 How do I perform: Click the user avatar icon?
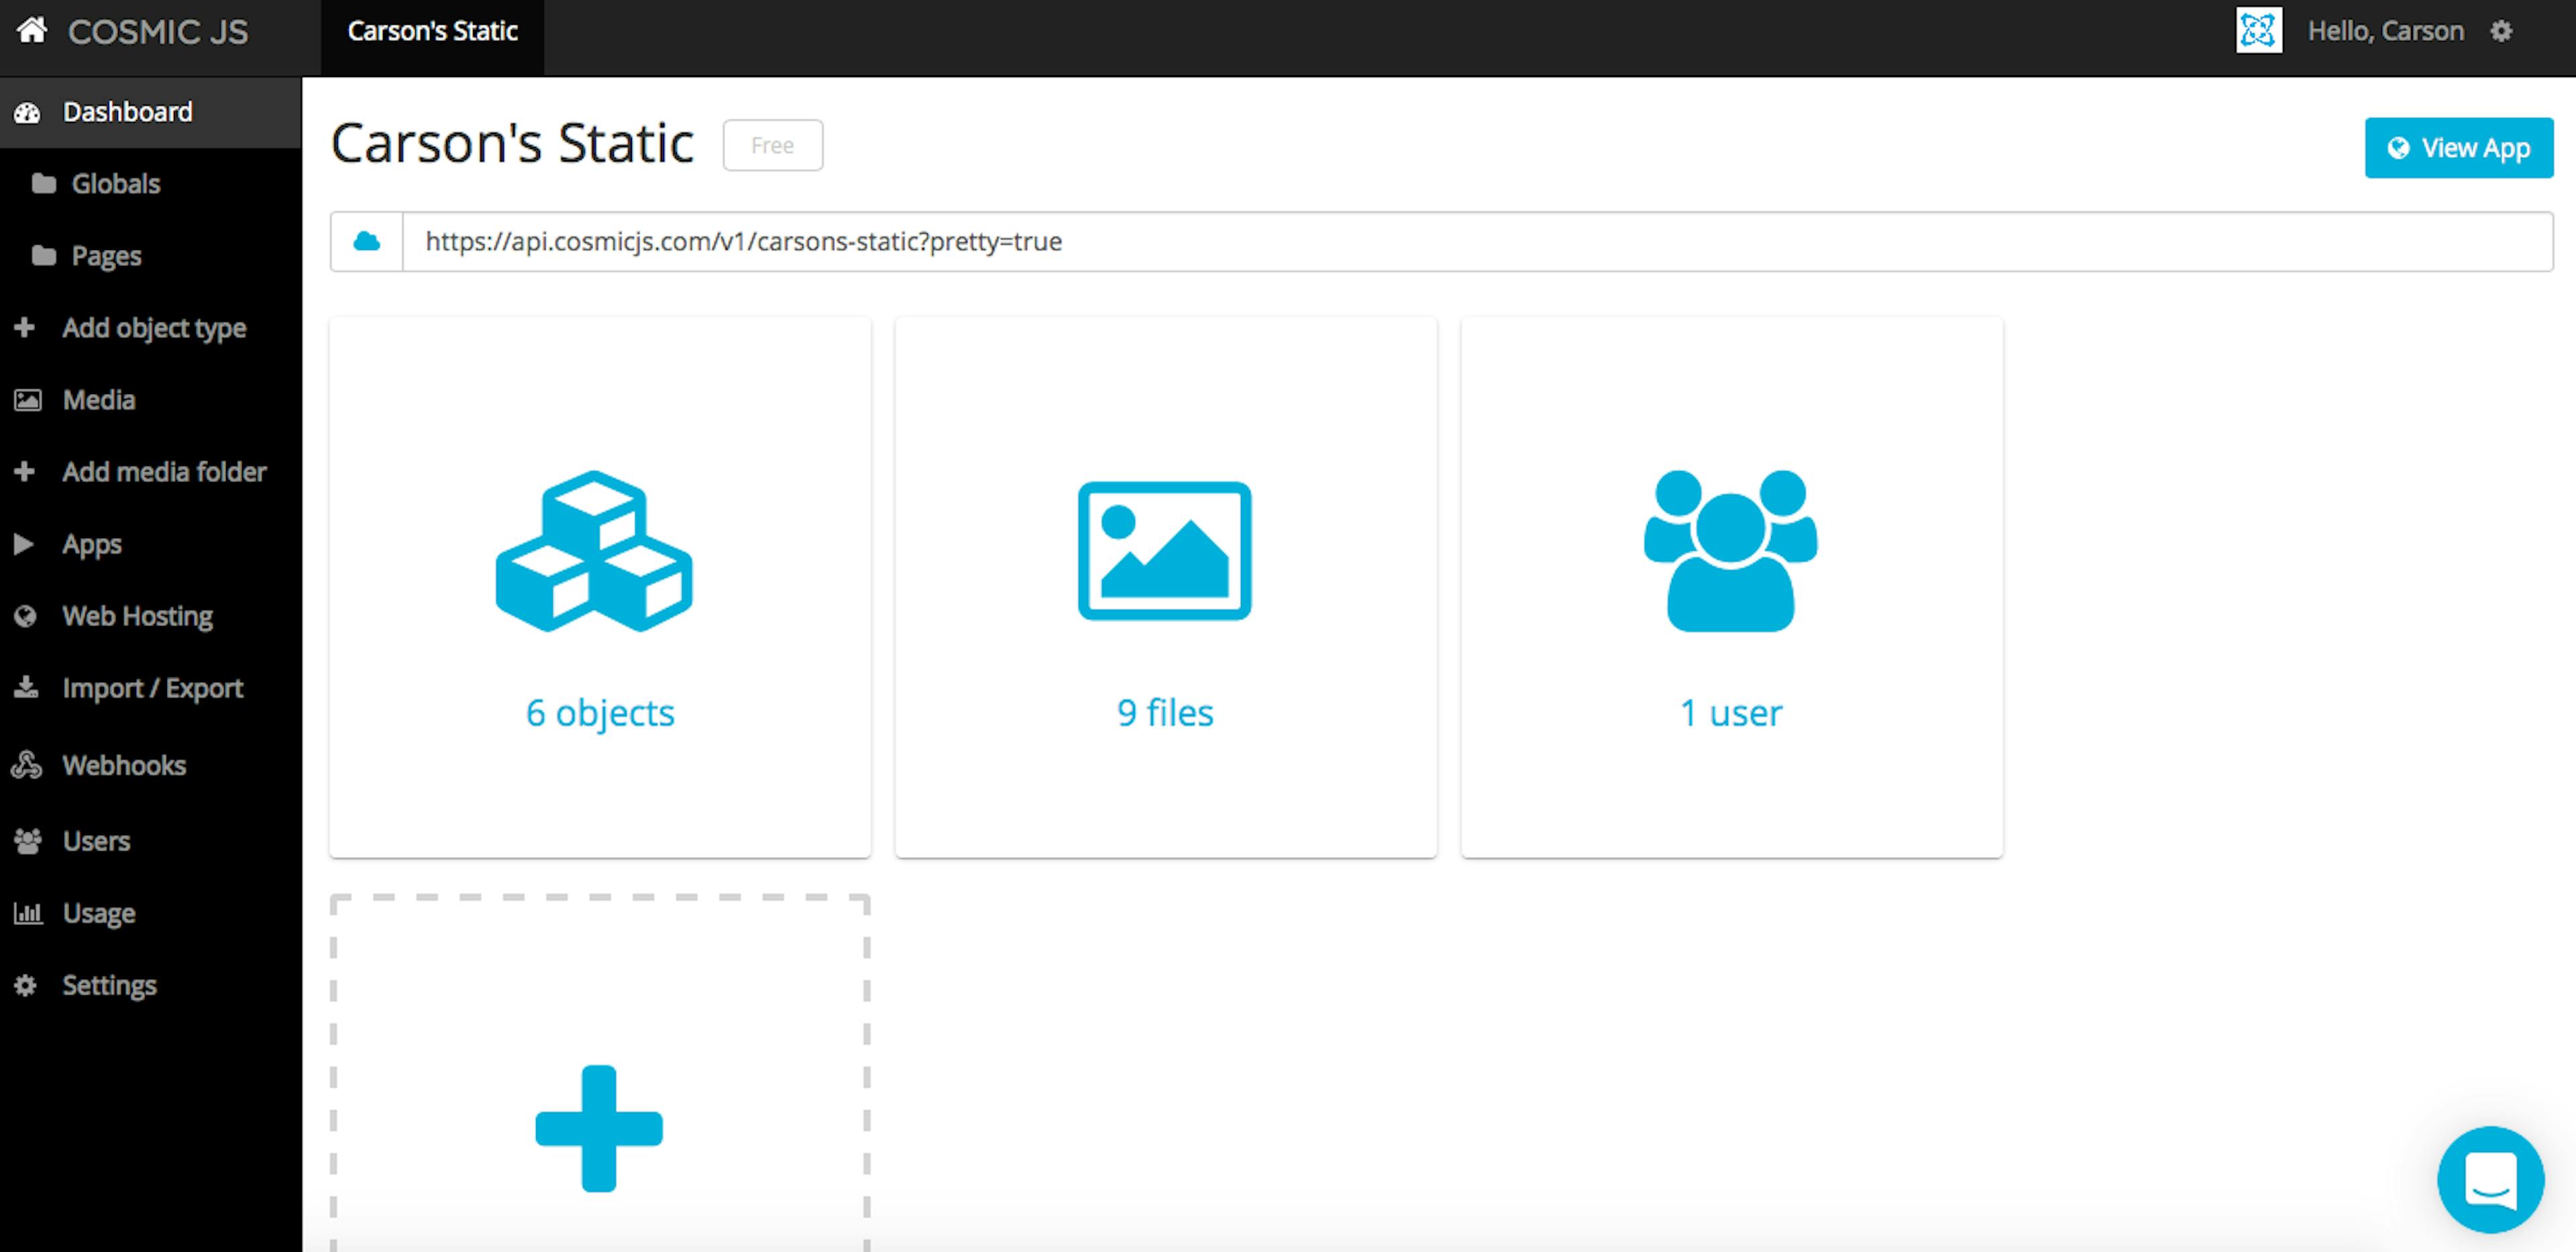[2258, 31]
